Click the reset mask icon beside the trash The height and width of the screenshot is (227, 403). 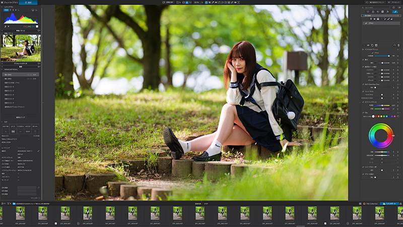[x=395, y=45]
